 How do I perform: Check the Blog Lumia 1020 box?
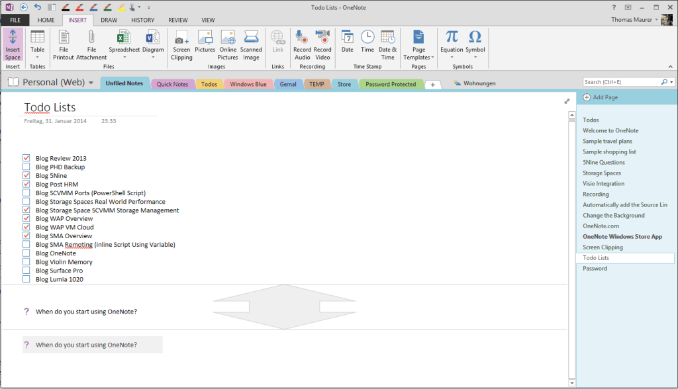point(26,279)
